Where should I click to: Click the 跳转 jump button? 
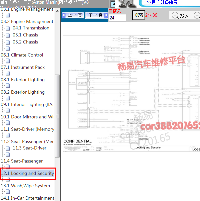coord(139,15)
